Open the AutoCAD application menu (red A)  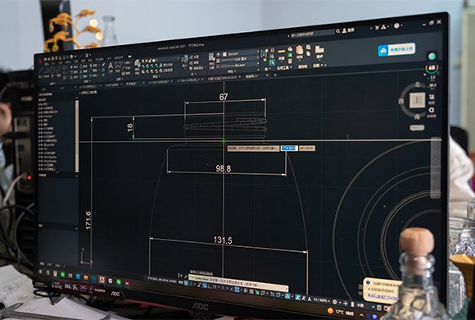point(40,61)
